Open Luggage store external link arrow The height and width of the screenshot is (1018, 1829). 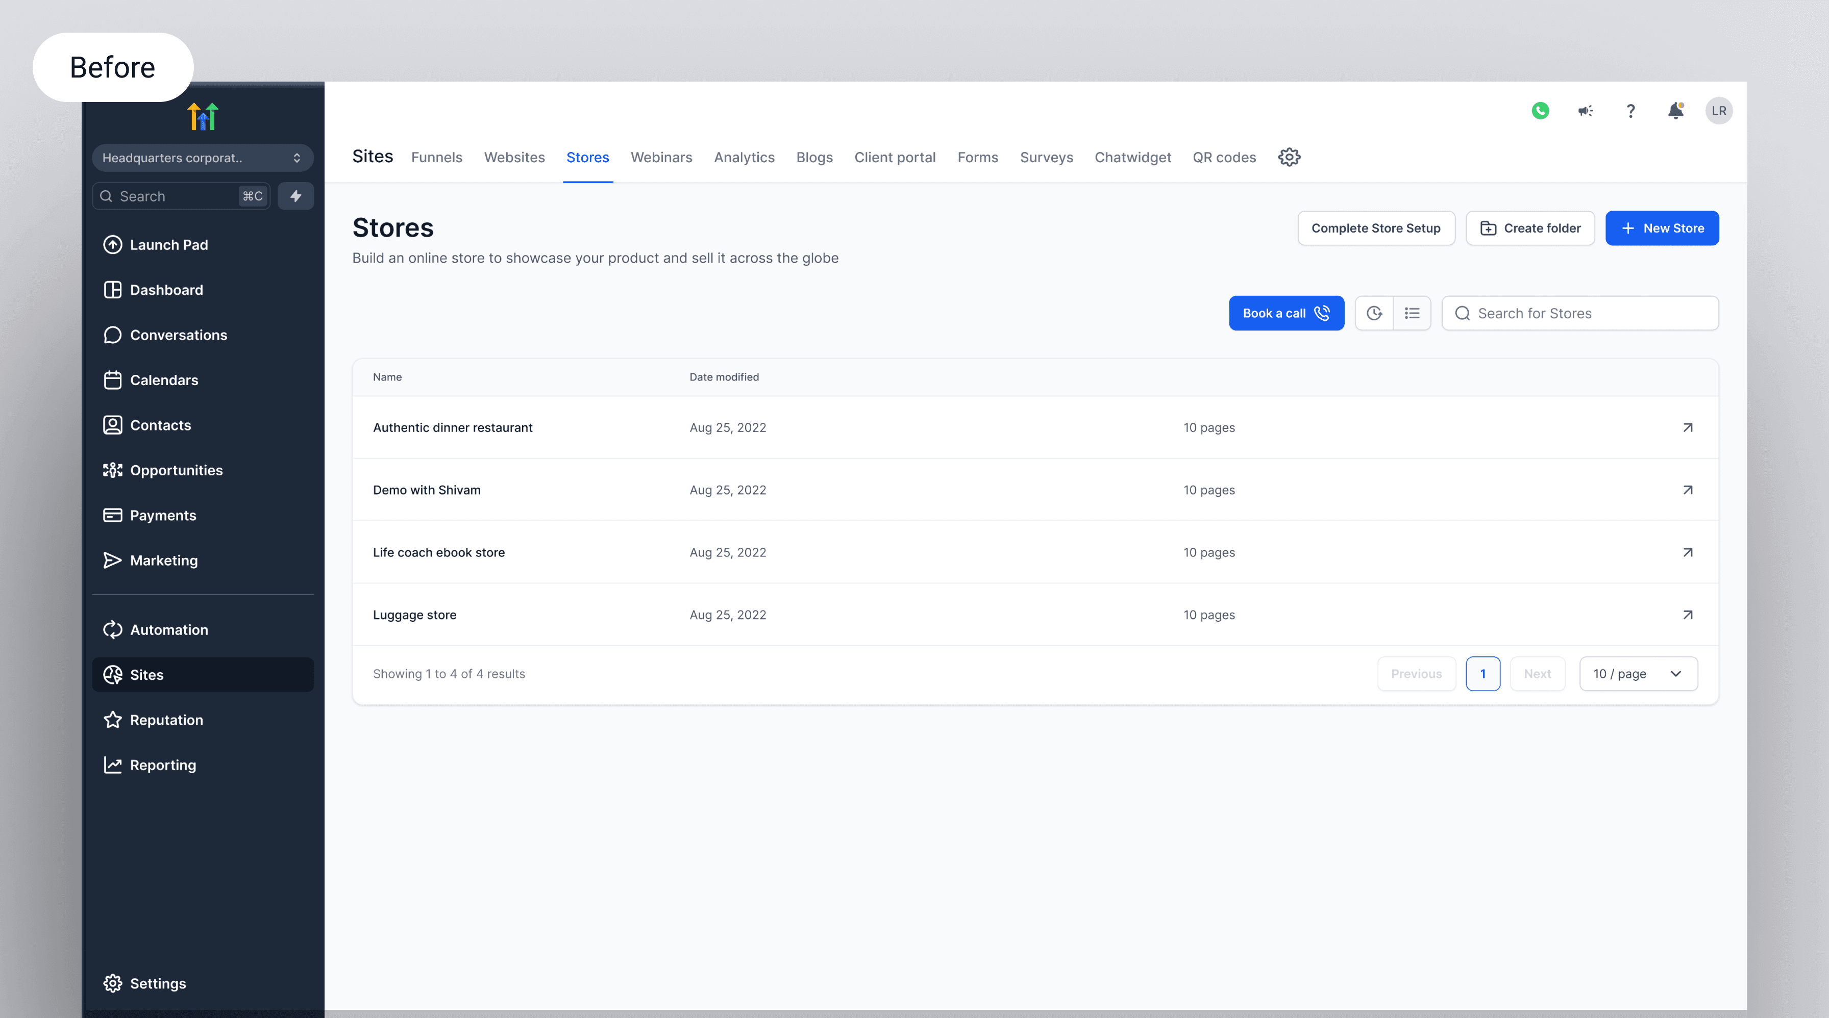(1688, 615)
